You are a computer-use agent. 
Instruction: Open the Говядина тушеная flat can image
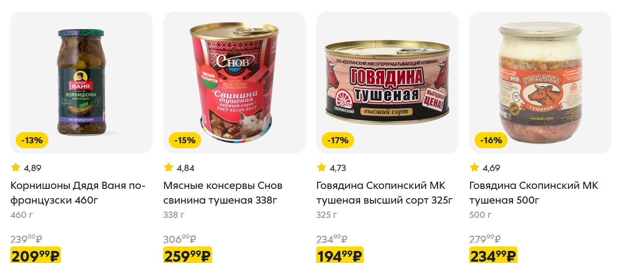pos(387,83)
